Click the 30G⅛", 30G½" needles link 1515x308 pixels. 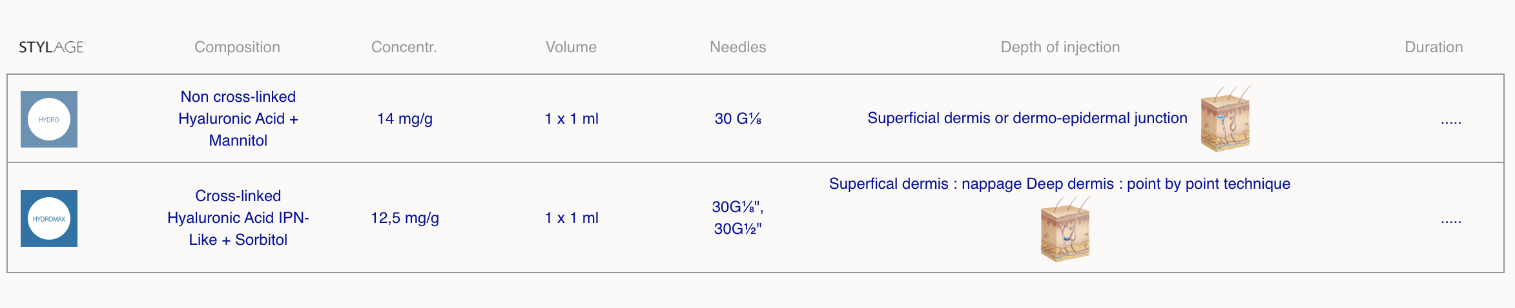(x=738, y=218)
